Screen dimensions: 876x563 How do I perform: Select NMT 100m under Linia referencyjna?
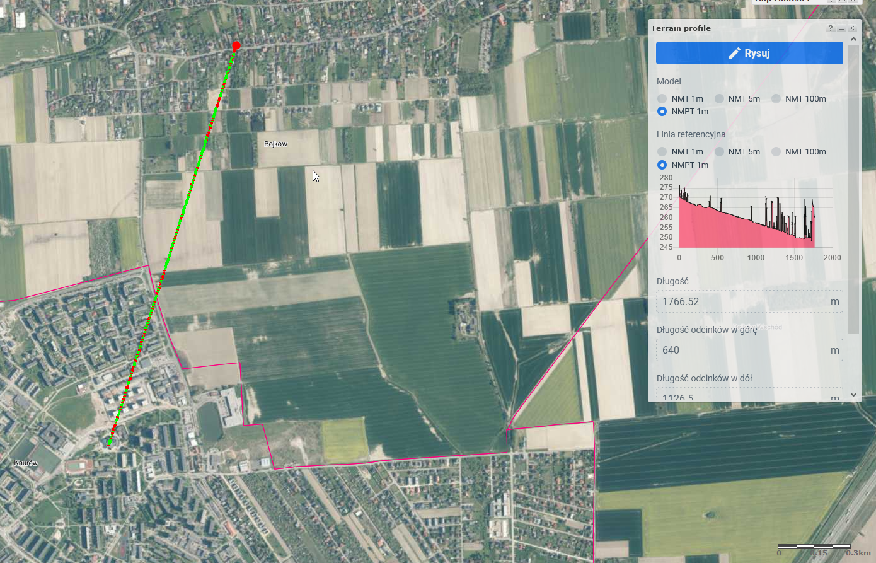tap(775, 151)
